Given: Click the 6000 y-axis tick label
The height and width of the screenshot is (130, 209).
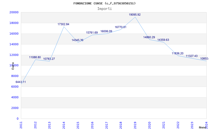Looking at the screenshot, I should click(x=15, y=87).
